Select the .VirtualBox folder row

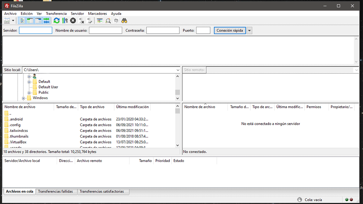coord(89,142)
